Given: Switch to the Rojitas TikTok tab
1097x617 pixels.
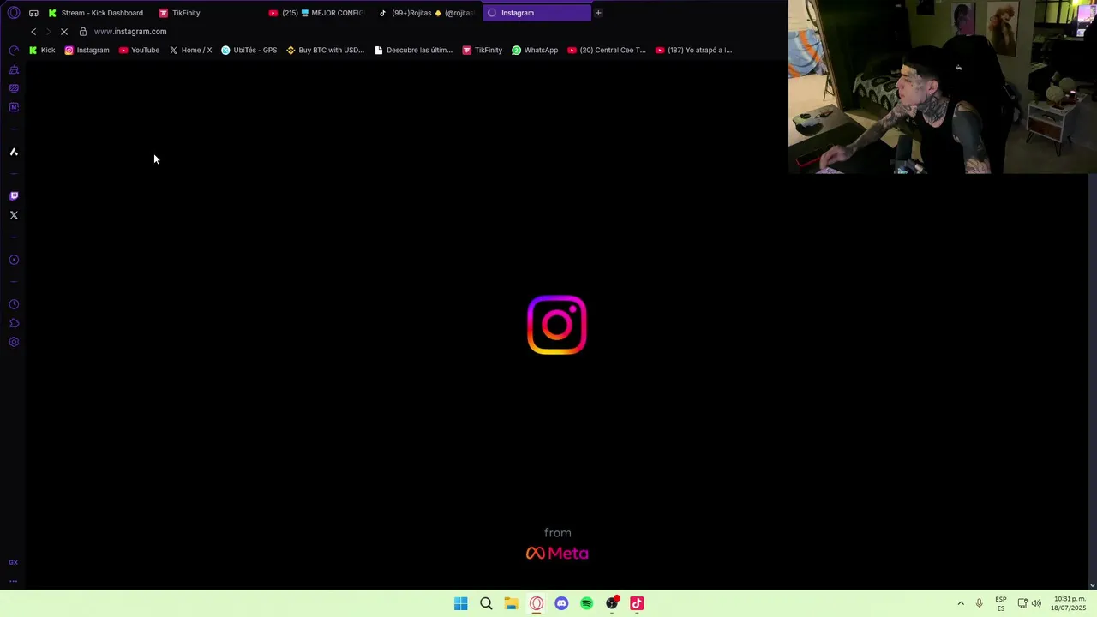Looking at the screenshot, I should click(x=427, y=13).
